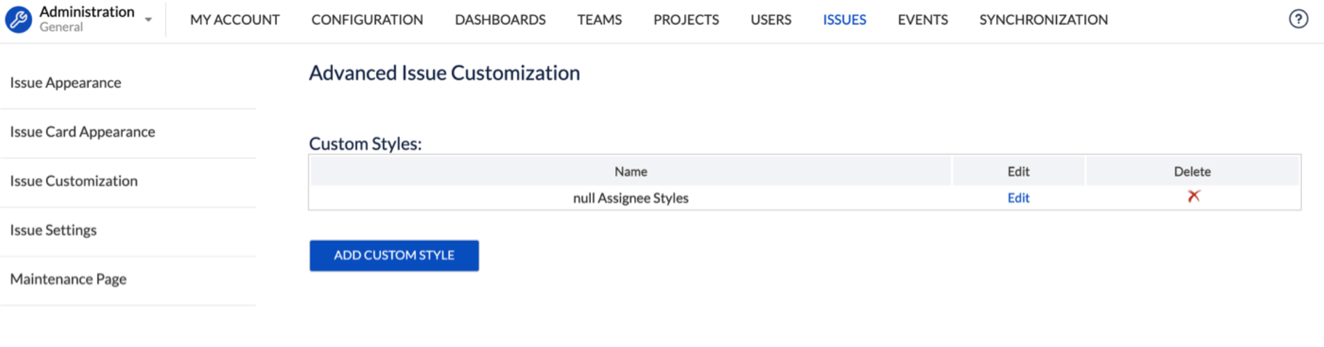The height and width of the screenshot is (347, 1324).
Task: Click the 'Advanced Issue Customization' heading
Action: pos(444,73)
